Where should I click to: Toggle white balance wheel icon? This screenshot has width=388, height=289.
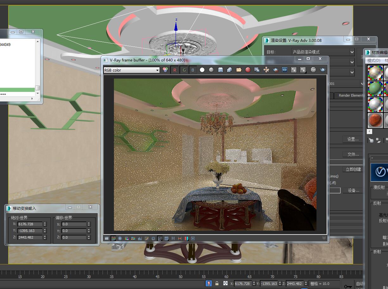coord(153,238)
